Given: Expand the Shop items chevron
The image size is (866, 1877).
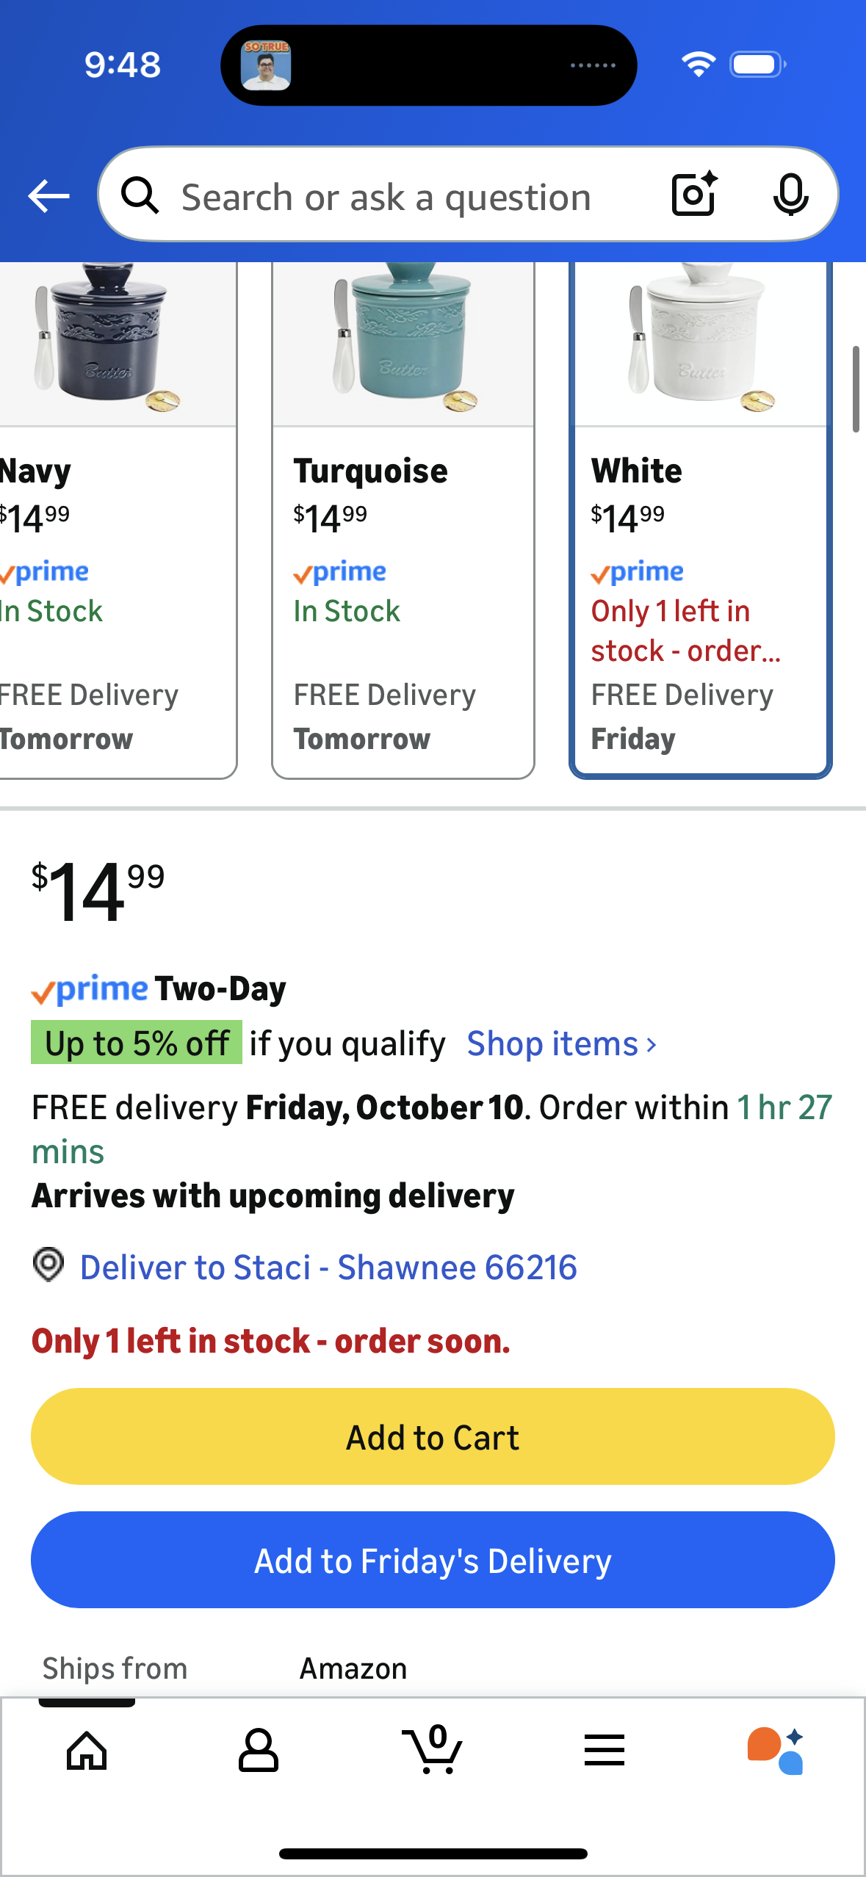Looking at the screenshot, I should pyautogui.click(x=652, y=1045).
